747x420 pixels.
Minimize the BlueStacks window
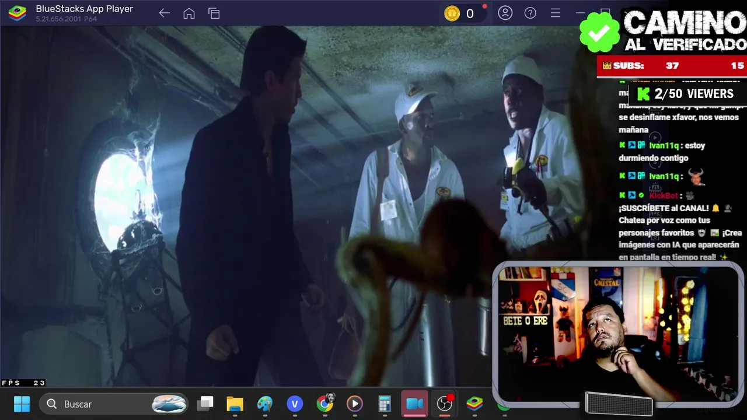point(580,13)
